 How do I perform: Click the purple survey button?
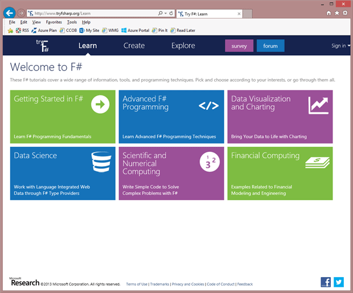pyautogui.click(x=239, y=46)
